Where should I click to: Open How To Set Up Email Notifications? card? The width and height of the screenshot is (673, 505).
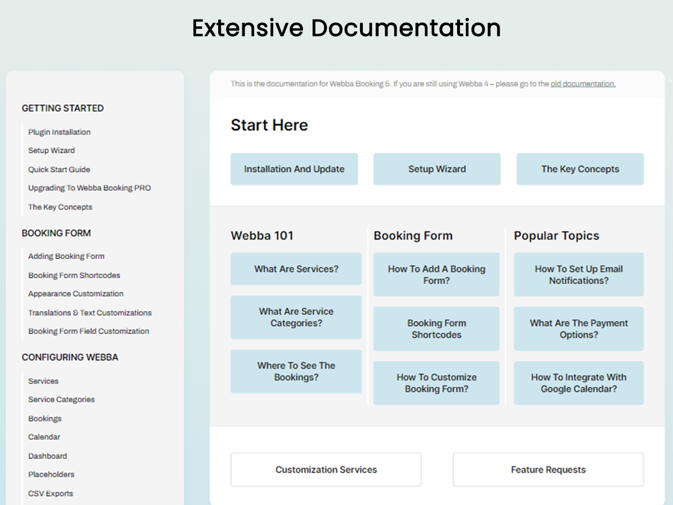coord(579,274)
